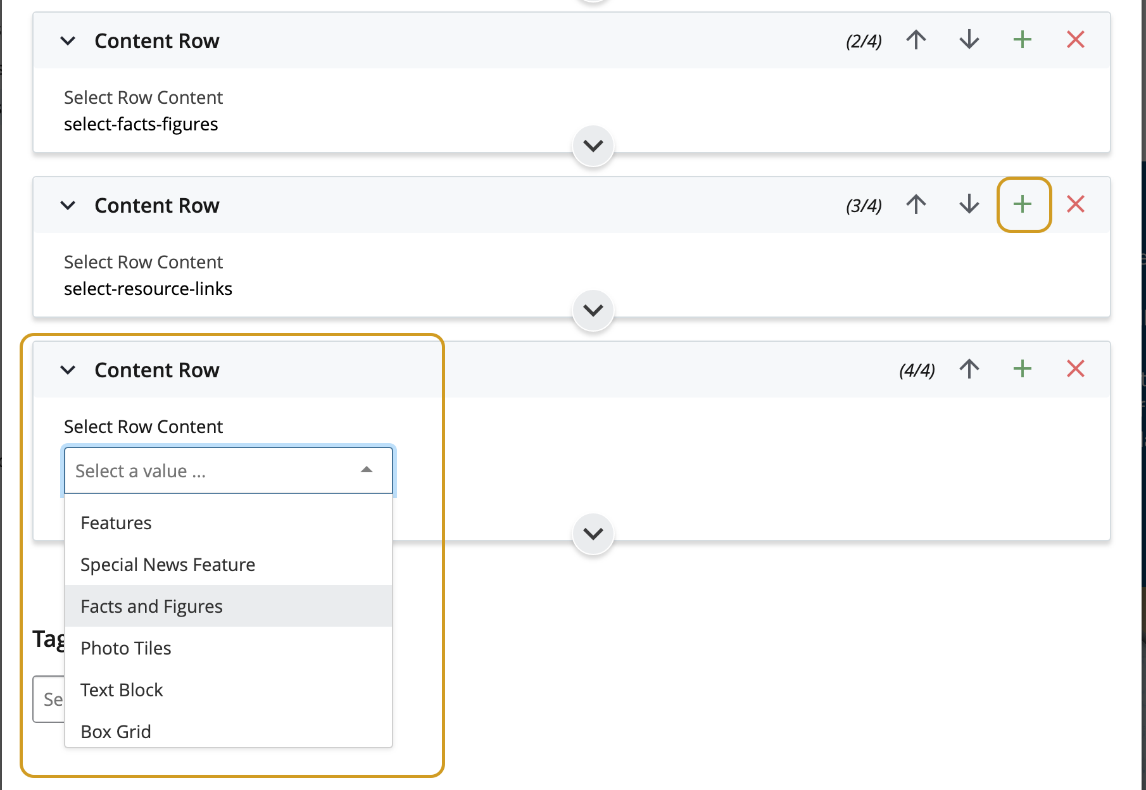Click the round chevron below select-resource-links
This screenshot has height=790, width=1146.
[593, 310]
